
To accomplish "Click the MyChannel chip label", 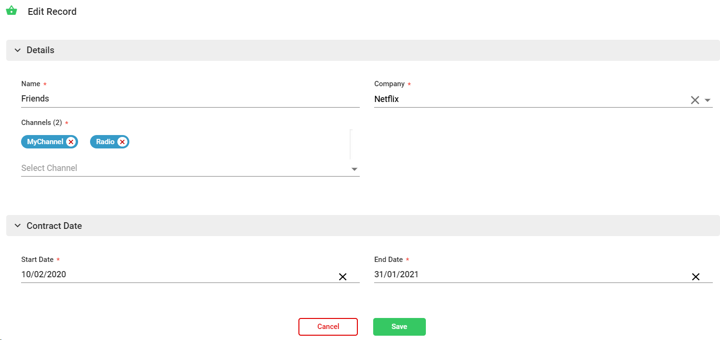I will click(45, 142).
